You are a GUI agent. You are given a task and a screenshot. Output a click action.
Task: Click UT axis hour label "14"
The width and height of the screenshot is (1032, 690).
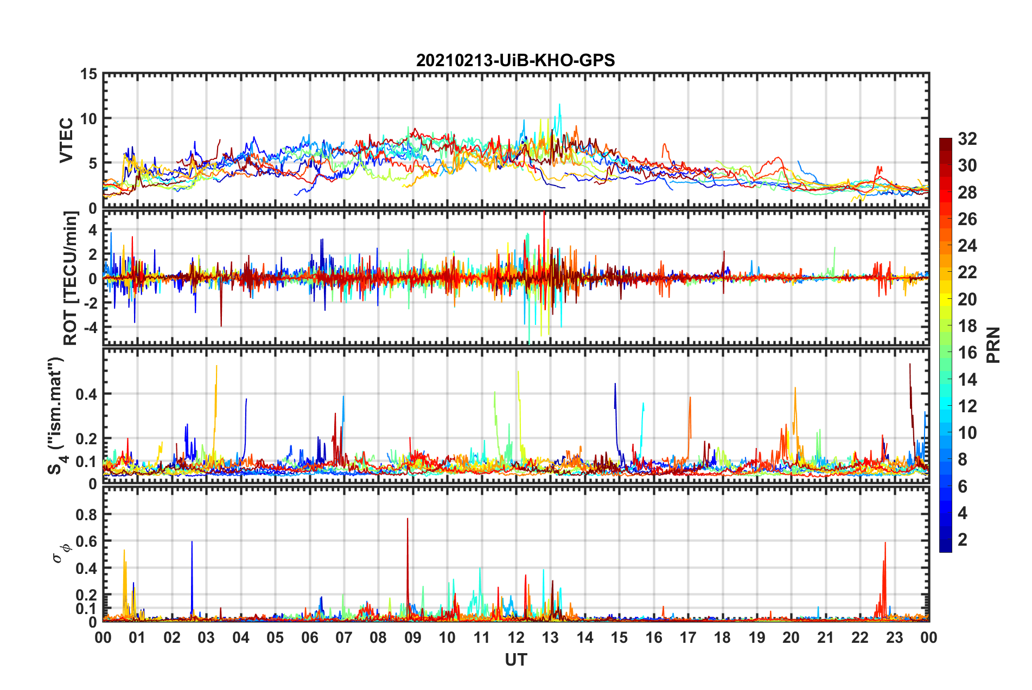point(585,637)
